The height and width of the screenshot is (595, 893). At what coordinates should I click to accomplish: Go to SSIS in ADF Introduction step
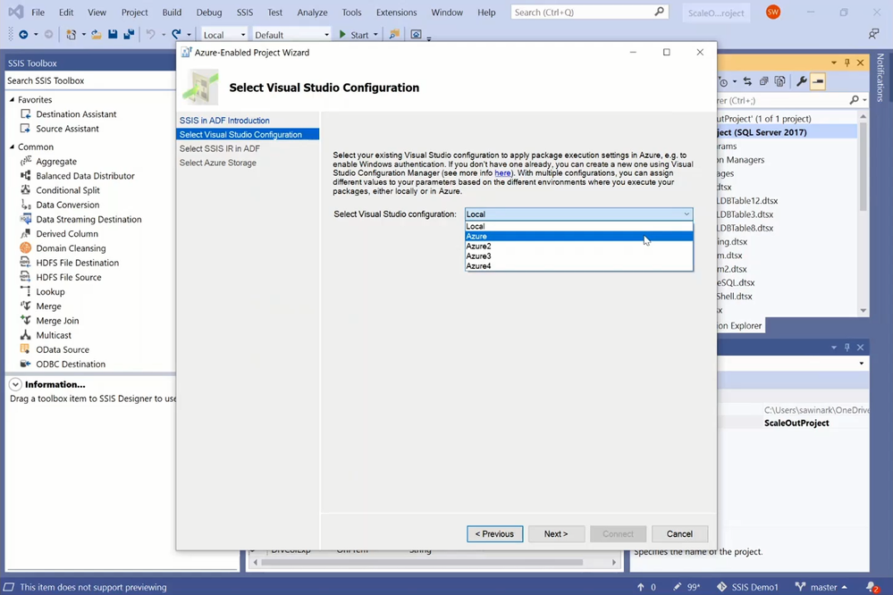[224, 121]
